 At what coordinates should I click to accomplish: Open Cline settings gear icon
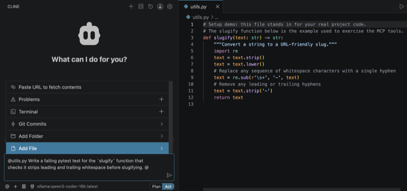point(170,7)
